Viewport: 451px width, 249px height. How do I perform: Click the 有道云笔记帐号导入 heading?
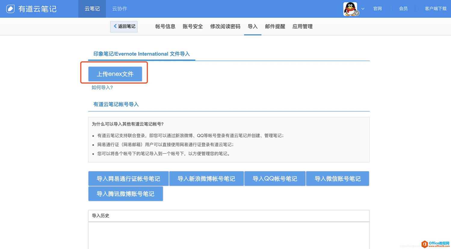(x=116, y=105)
